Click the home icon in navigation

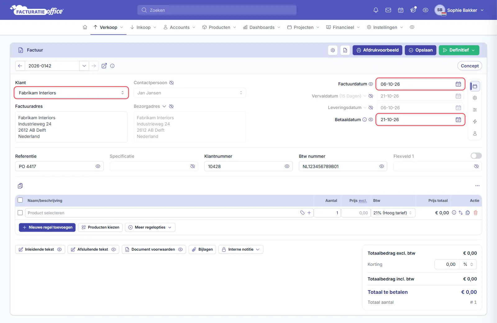(x=85, y=27)
